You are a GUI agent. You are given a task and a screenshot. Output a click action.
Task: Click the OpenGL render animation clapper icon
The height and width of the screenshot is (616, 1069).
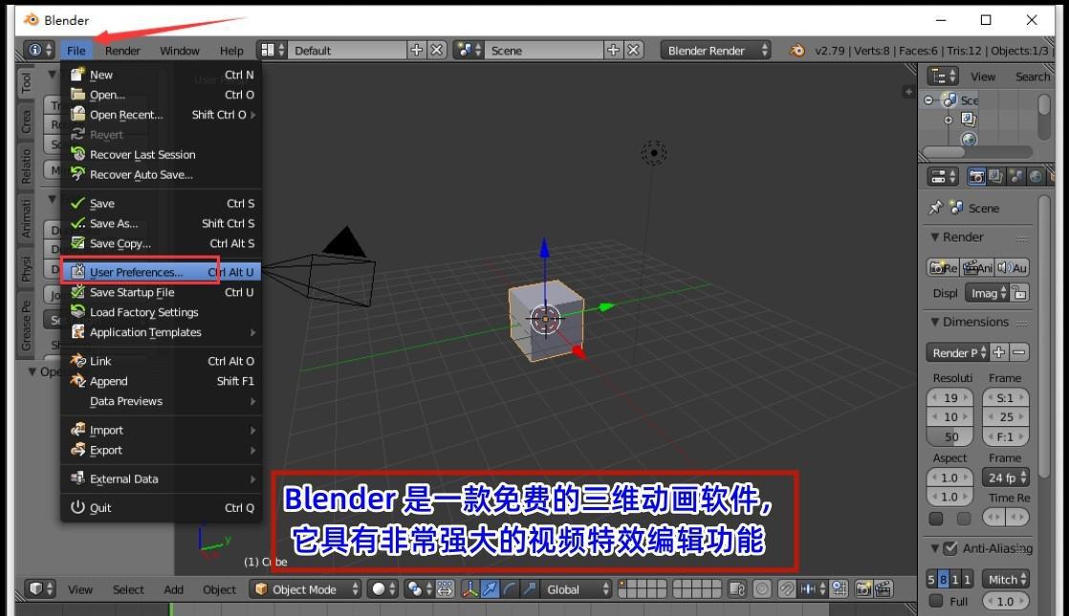pyautogui.click(x=883, y=589)
